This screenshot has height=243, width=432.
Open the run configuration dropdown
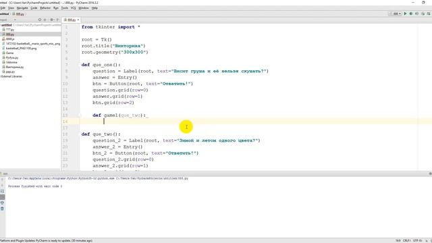click(x=396, y=13)
